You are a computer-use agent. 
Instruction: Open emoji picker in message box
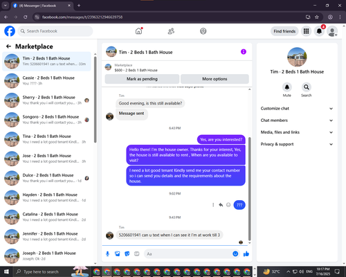[x=235, y=254]
